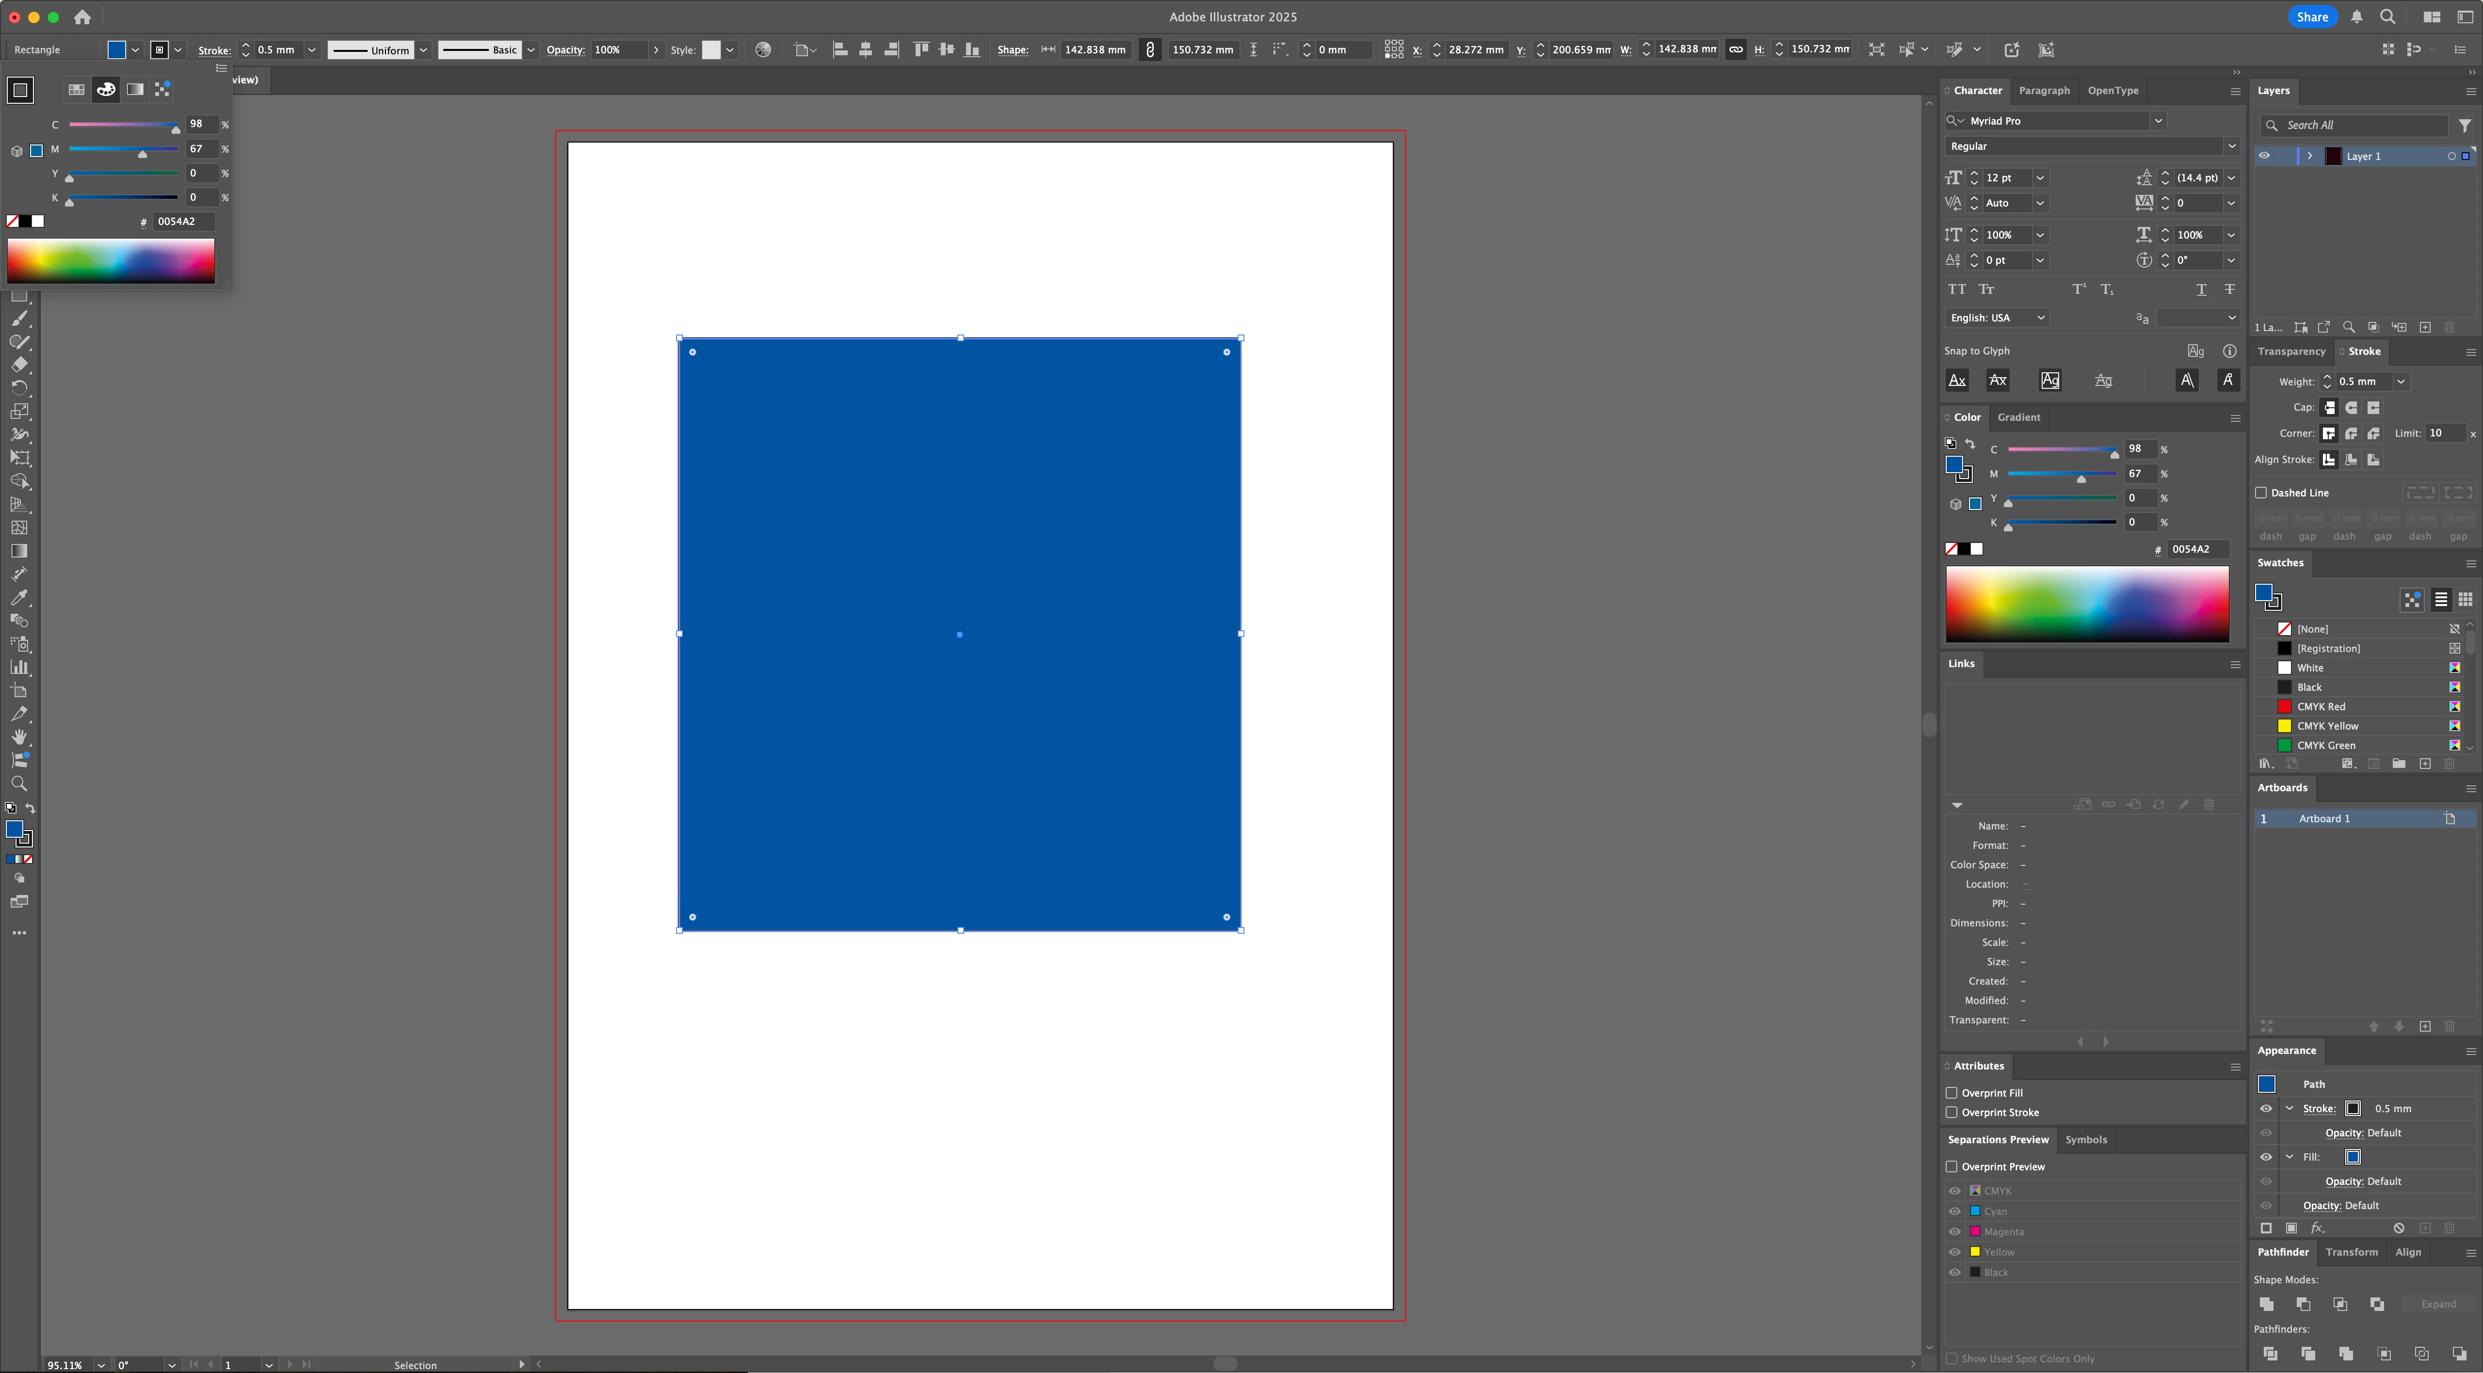
Task: Expand Layer 1 disclosure arrow
Action: coord(2309,156)
